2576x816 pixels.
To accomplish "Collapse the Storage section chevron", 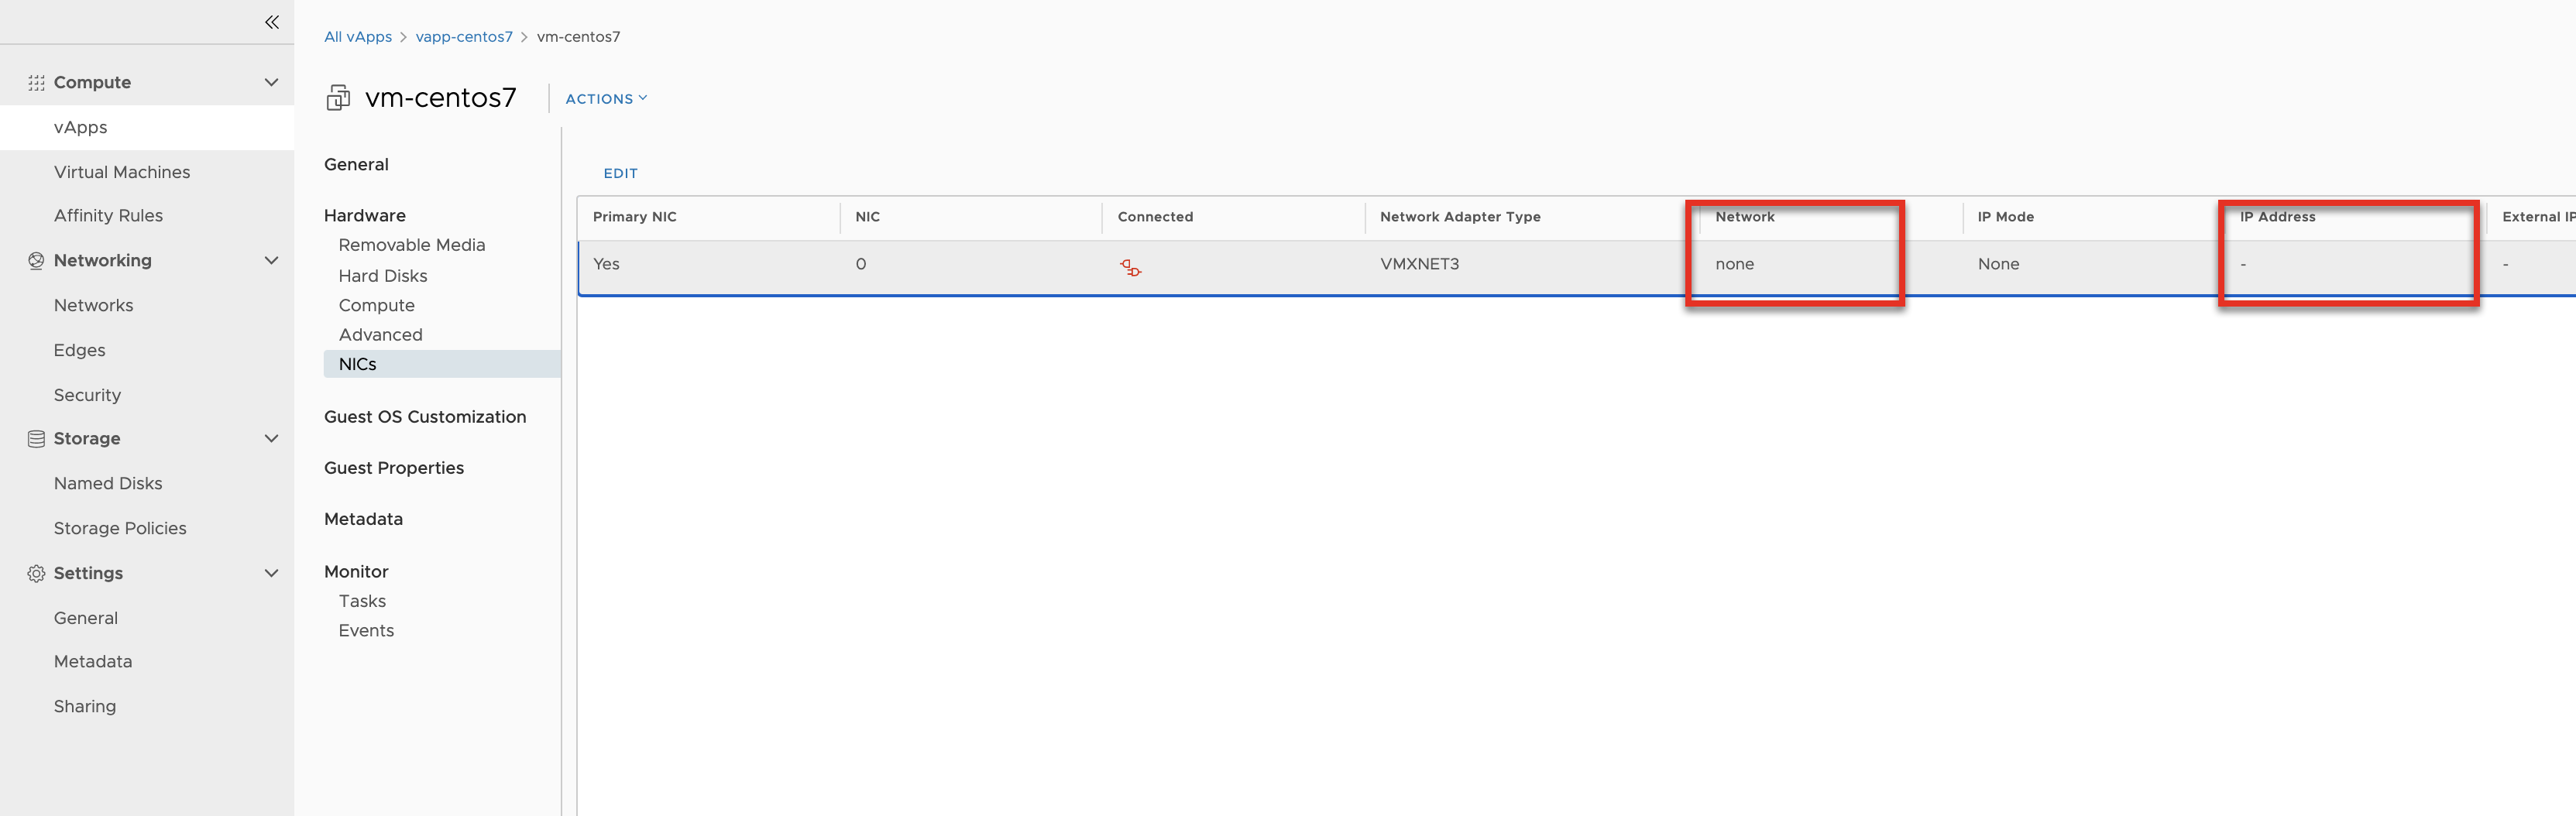I will 271,439.
